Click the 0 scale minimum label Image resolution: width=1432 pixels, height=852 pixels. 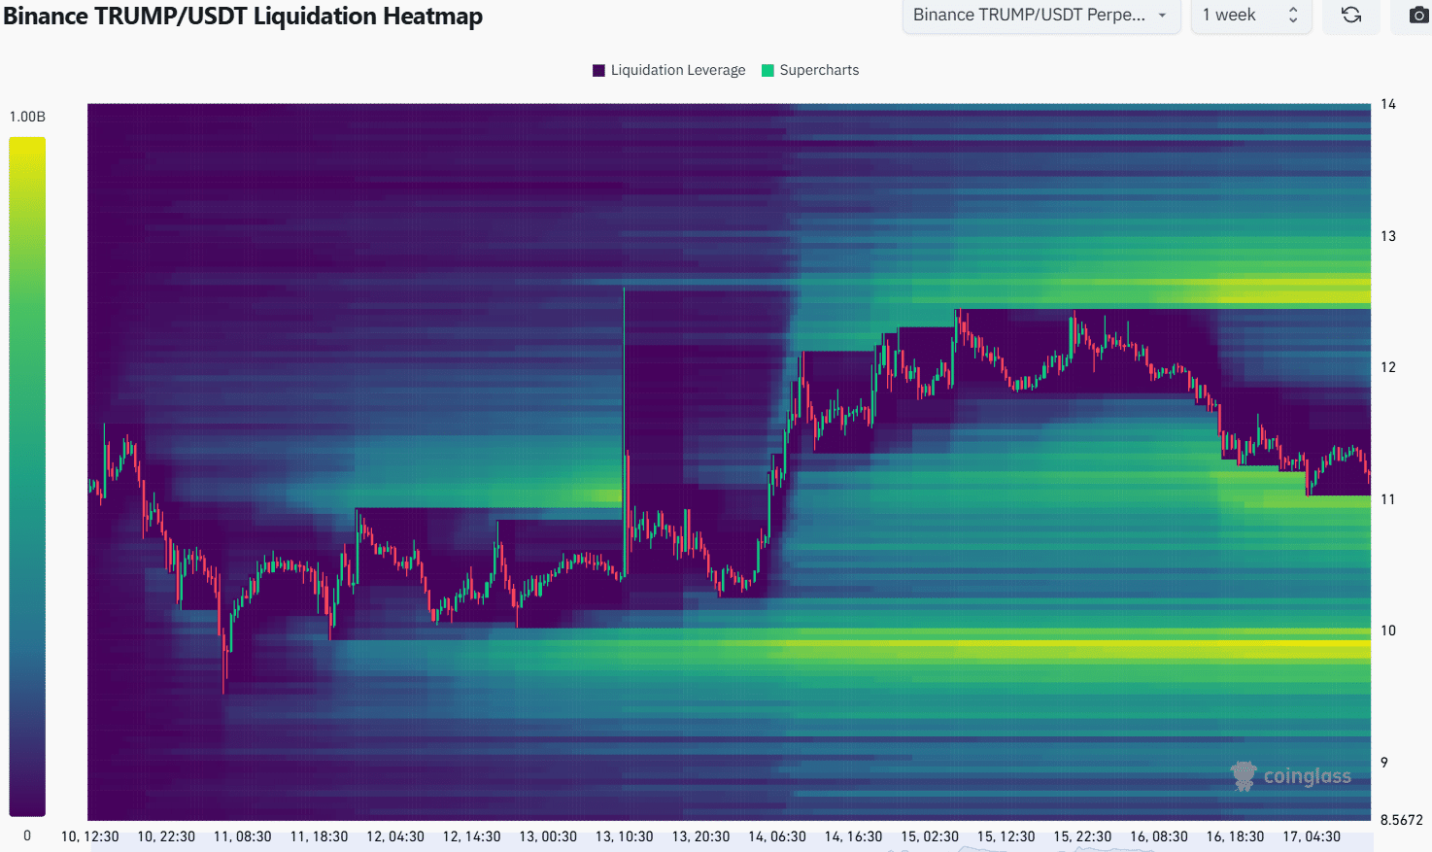pos(27,835)
